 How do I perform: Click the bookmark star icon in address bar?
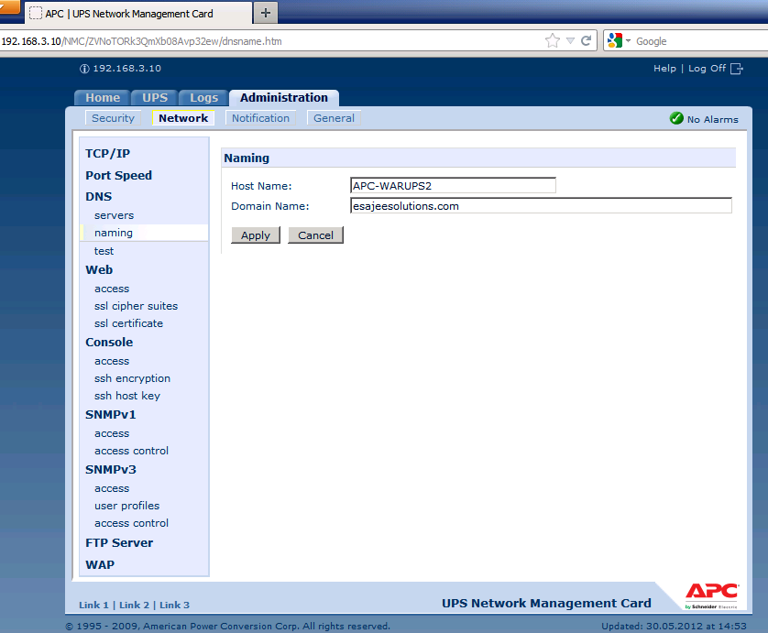pyautogui.click(x=552, y=40)
